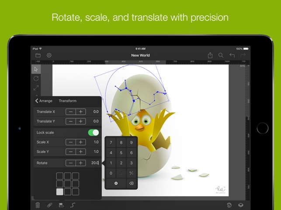Tap the Wi-Fi status icon
Image resolution: width=281 pixels, height=210 pixels.
[x=41, y=49]
